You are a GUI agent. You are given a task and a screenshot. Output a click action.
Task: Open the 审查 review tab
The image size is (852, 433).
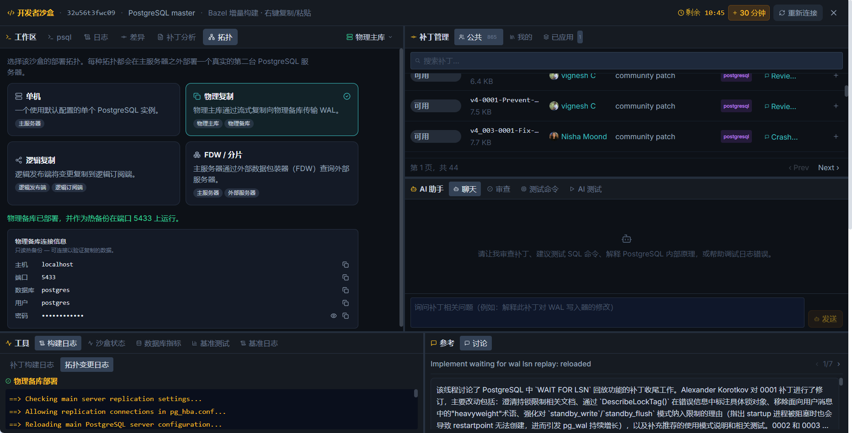499,189
